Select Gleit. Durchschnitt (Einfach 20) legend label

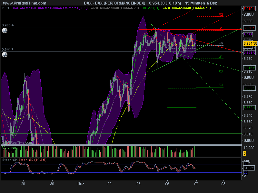click(115, 8)
